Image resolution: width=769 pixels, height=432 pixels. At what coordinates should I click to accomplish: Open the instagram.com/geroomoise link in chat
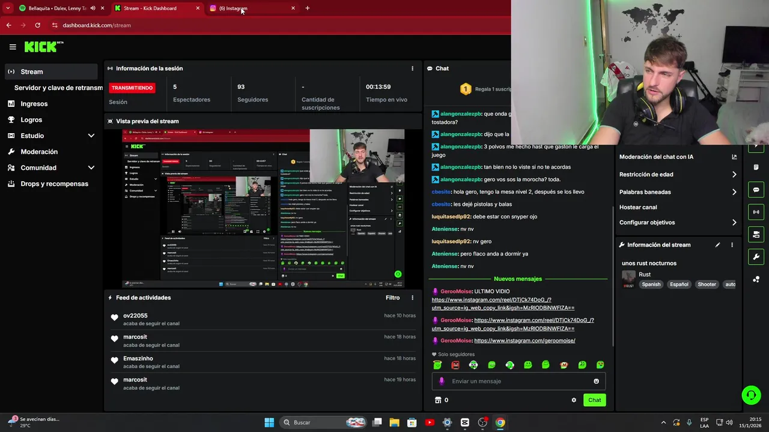point(524,341)
